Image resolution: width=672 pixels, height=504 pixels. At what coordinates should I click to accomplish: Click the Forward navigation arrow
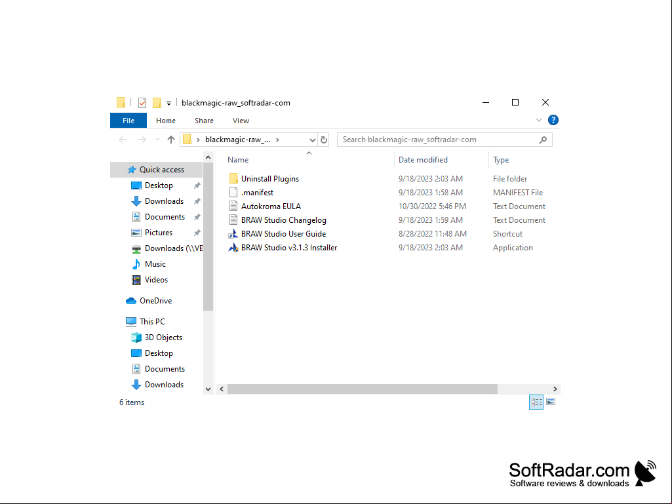point(142,140)
